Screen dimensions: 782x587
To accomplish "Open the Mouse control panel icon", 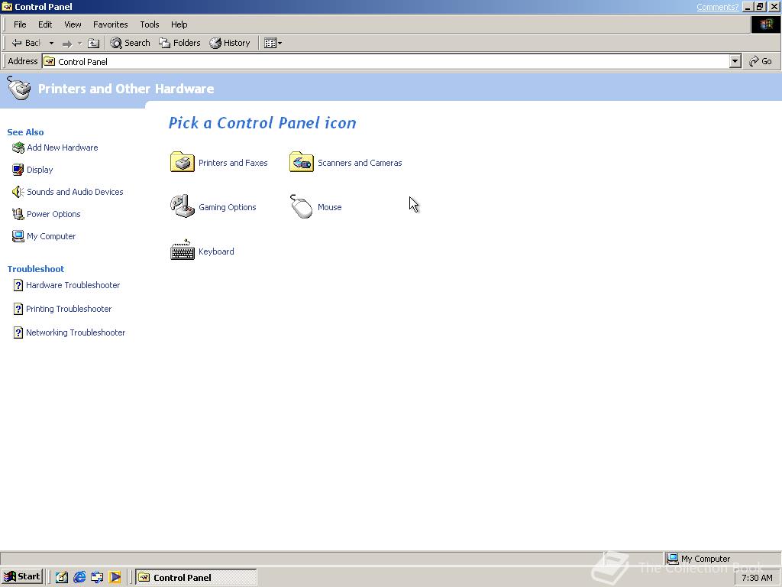I will tap(301, 206).
